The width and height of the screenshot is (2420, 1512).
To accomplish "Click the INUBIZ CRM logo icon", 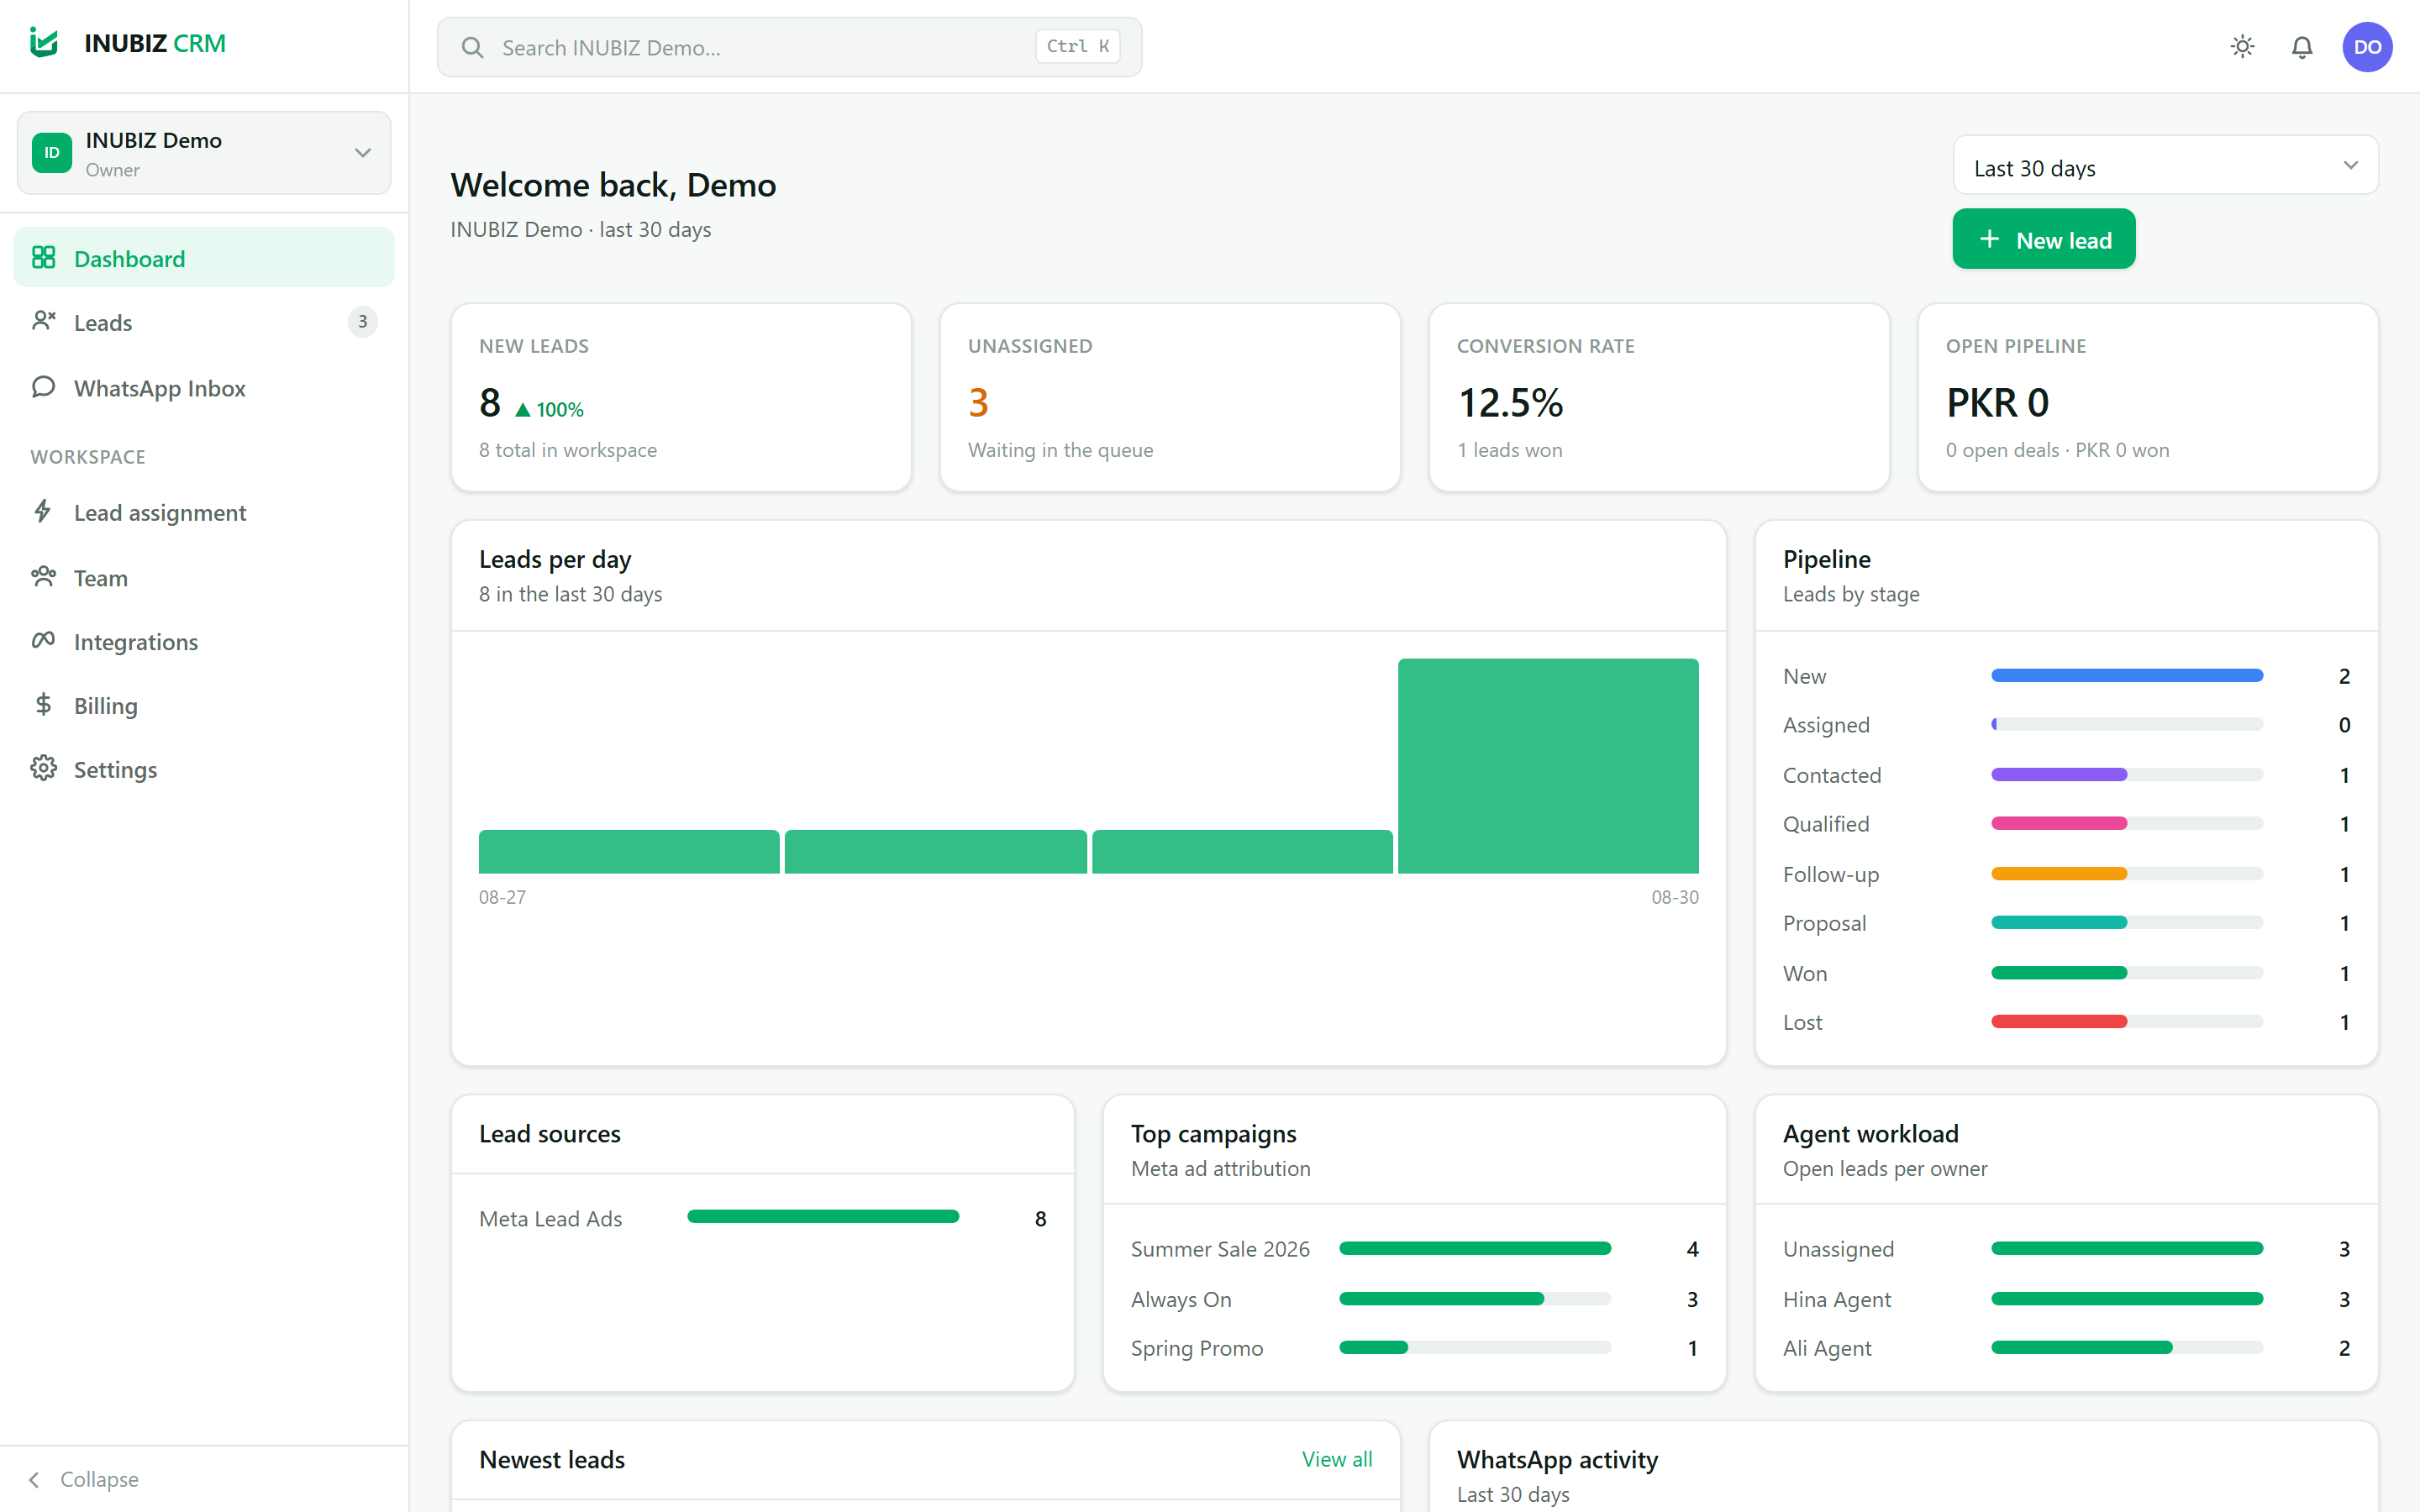I will point(44,43).
